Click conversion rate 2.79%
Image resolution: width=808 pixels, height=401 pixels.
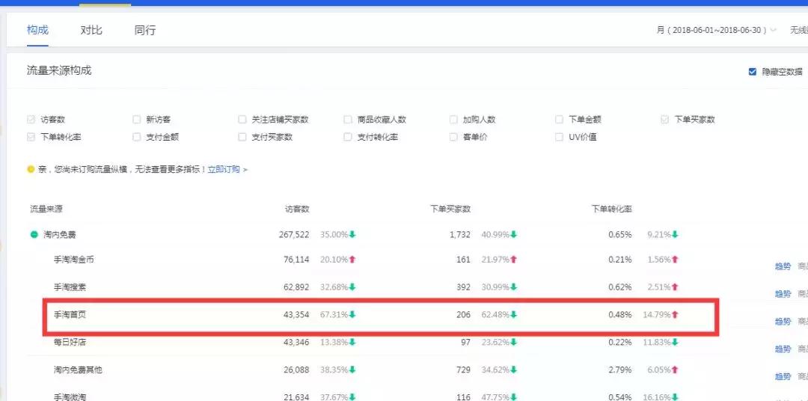[620, 370]
